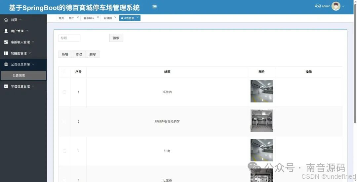Click the system title in the header
The height and width of the screenshot is (182, 357).
click(x=74, y=8)
